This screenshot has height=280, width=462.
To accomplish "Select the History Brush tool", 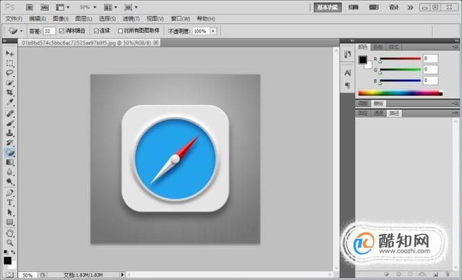I will coord(9,143).
